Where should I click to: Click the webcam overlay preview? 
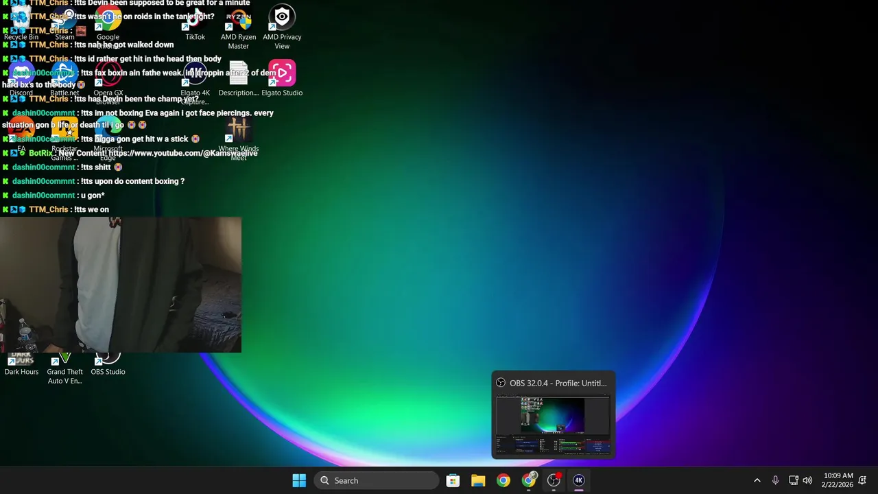click(x=121, y=285)
